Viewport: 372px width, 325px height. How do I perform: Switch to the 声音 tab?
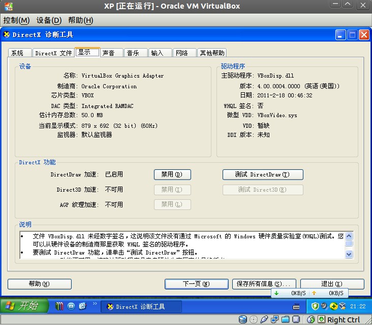coord(111,53)
